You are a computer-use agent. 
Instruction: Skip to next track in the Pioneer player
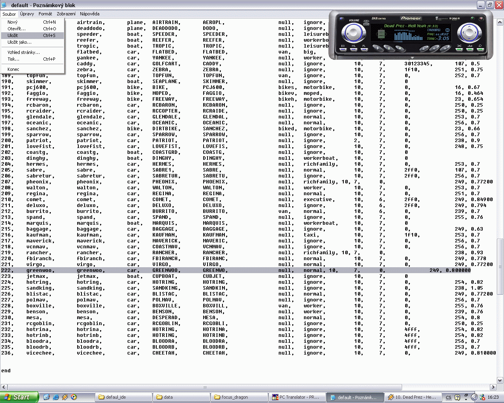pos(445,48)
